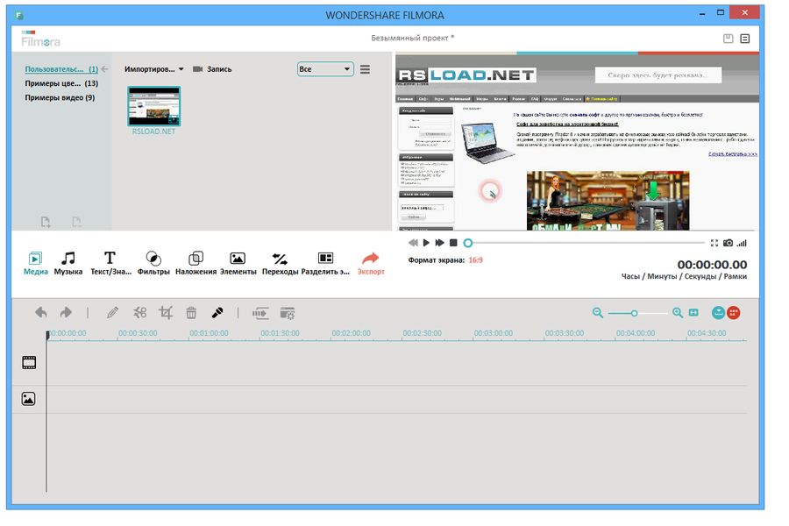
Task: Click the timeline playhead marker
Action: (x=47, y=335)
